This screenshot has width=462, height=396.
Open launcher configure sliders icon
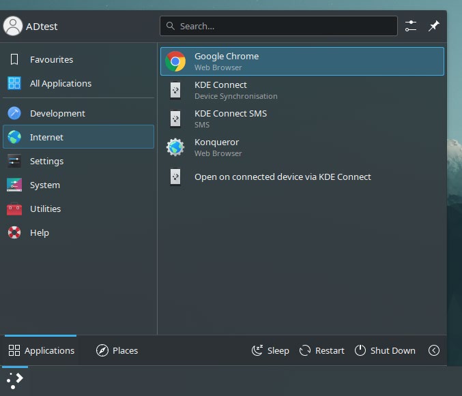(x=410, y=26)
